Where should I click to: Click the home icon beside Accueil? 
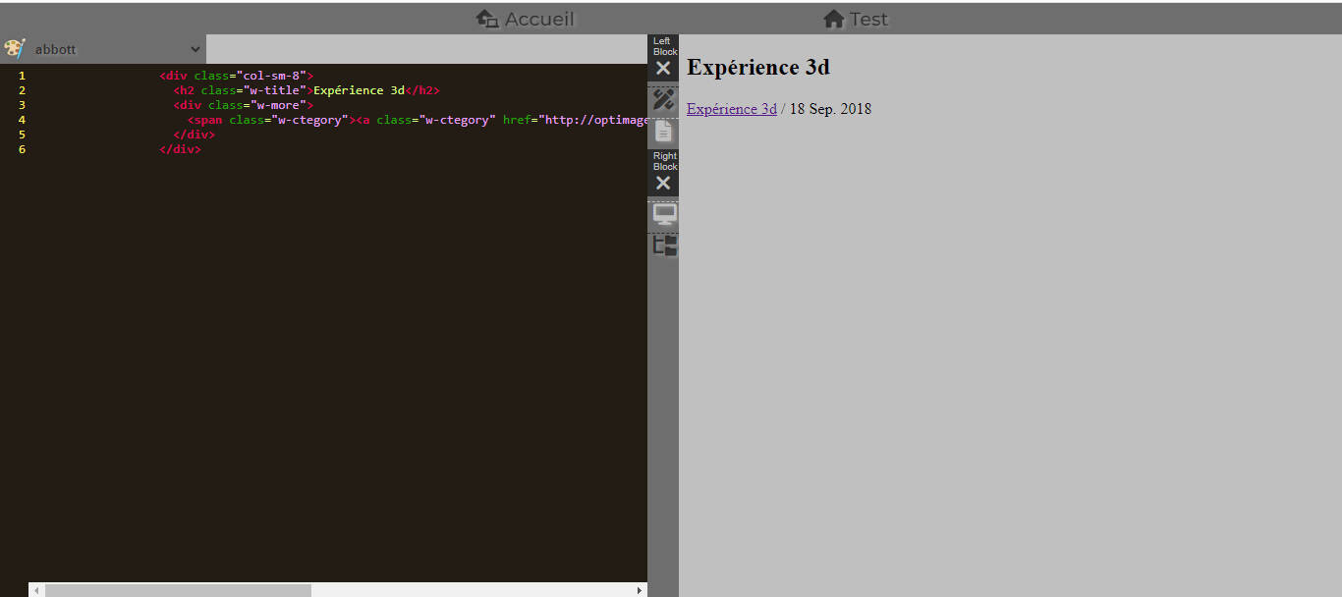[487, 19]
